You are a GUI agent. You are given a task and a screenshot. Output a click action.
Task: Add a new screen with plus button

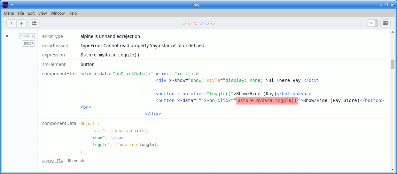tap(21, 23)
